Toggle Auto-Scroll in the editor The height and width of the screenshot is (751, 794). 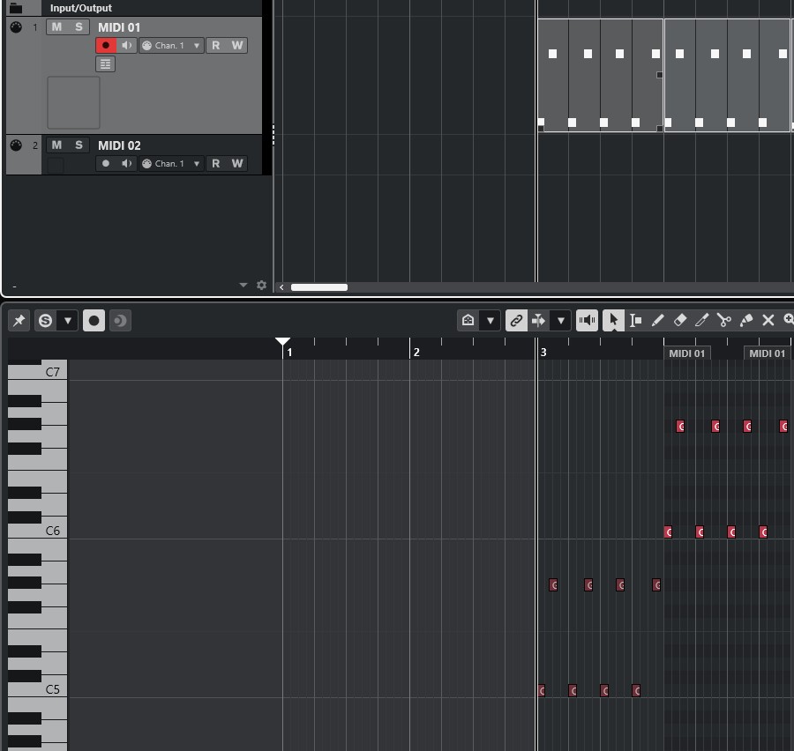coord(538,320)
